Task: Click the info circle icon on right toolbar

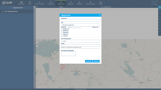Action: pyautogui.click(x=159, y=19)
